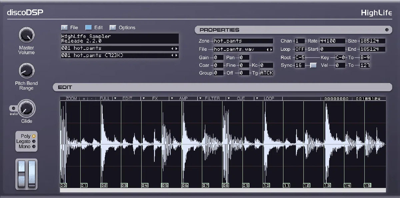The image size is (400, 198).
Task: Click the Pitch Bend Range knob
Action: click(26, 71)
